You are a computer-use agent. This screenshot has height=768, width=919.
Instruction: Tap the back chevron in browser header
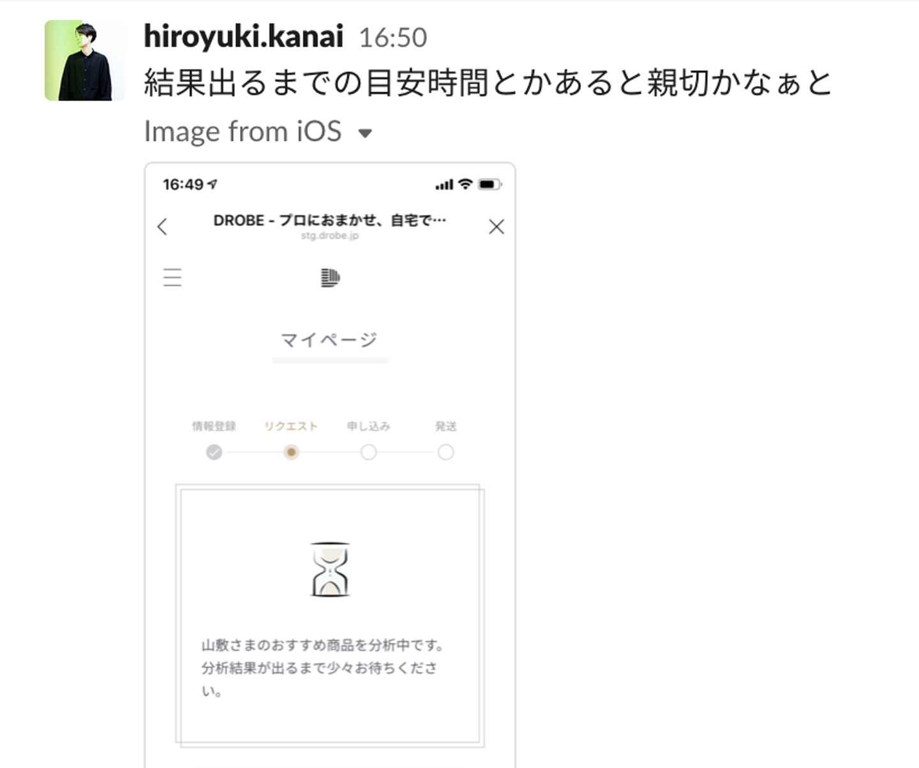click(162, 226)
